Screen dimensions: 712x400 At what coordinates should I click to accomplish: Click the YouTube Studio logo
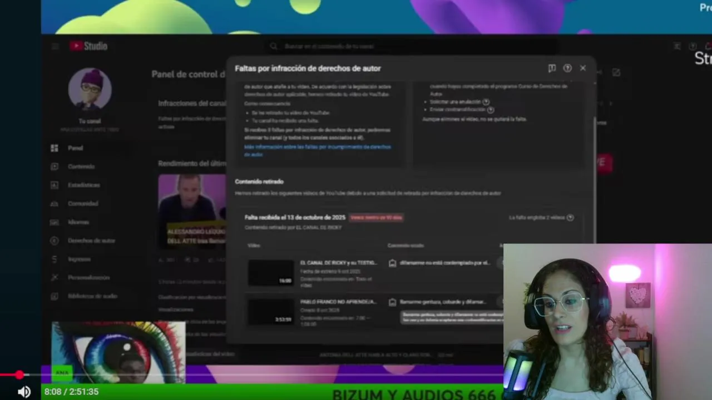pos(88,46)
